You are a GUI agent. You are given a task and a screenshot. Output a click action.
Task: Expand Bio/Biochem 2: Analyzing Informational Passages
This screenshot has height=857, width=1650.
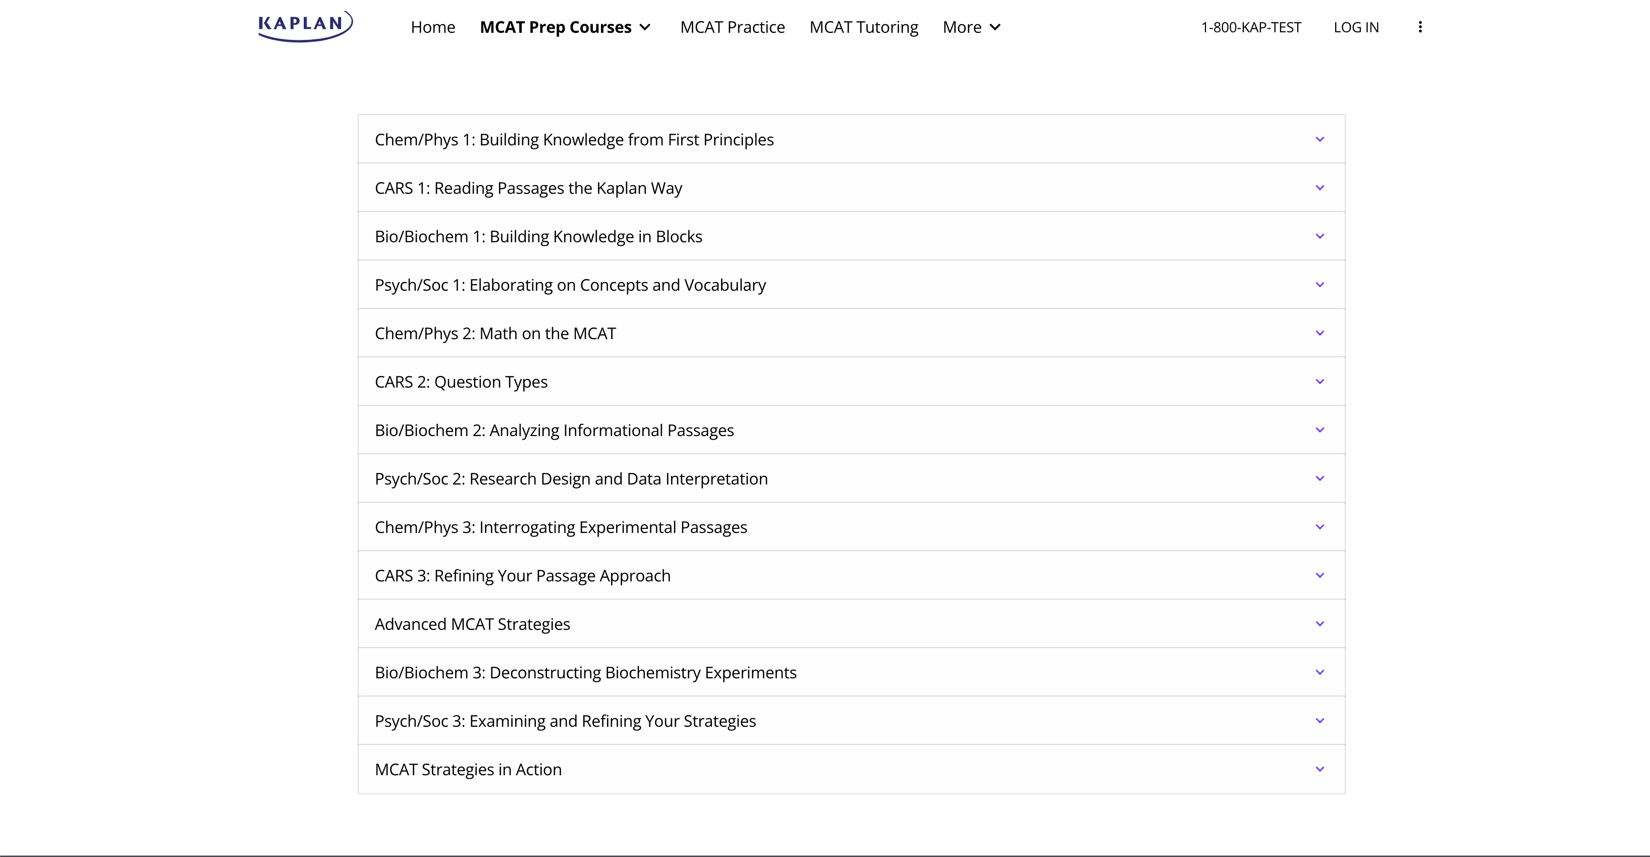[x=851, y=431]
